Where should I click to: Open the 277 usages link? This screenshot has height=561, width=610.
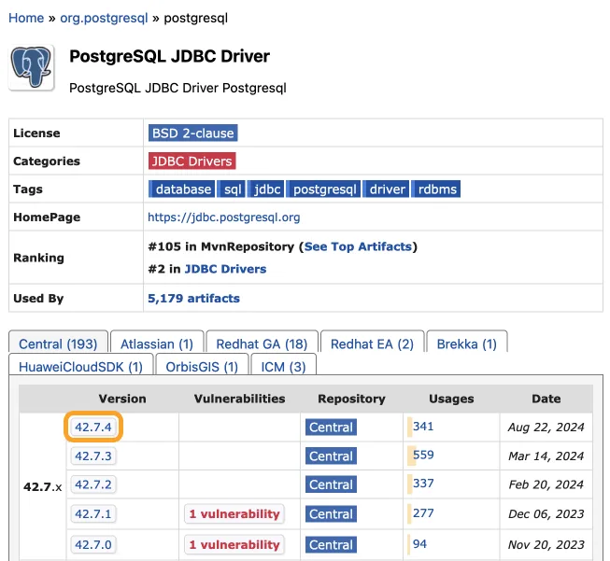pos(423,512)
